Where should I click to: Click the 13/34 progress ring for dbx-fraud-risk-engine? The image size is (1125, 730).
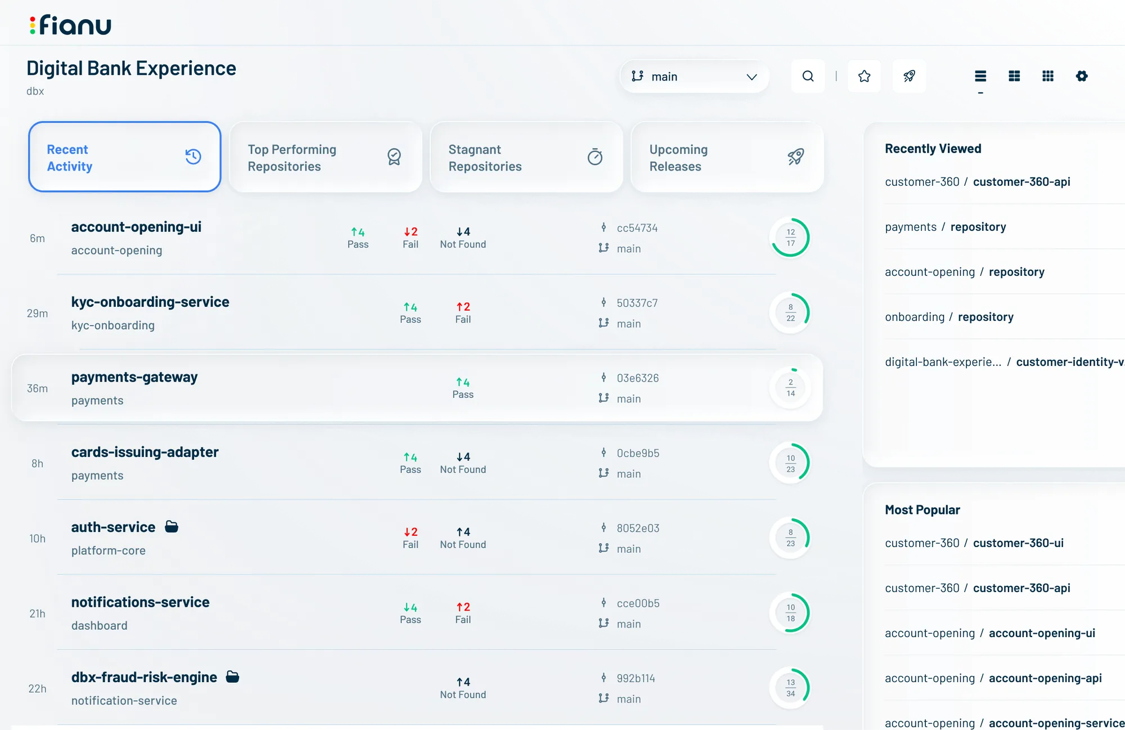pyautogui.click(x=790, y=688)
